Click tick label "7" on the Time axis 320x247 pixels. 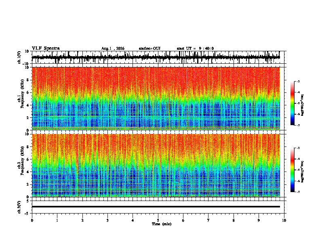click(208, 220)
